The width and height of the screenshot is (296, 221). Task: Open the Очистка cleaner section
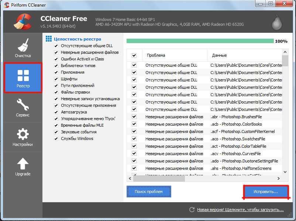click(x=23, y=48)
